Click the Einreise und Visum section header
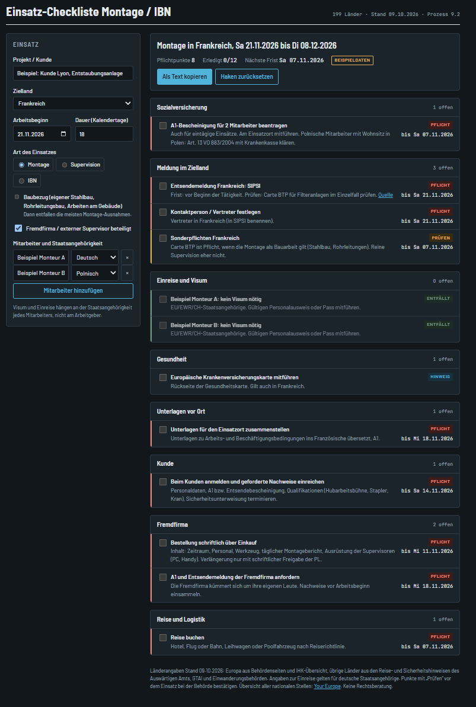The image size is (476, 707). 305,280
